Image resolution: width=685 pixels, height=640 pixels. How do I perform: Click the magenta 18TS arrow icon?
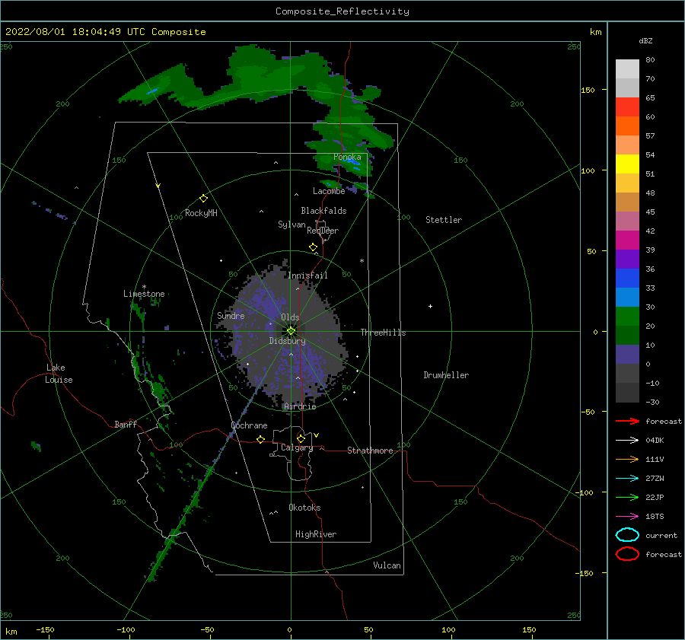tap(627, 517)
